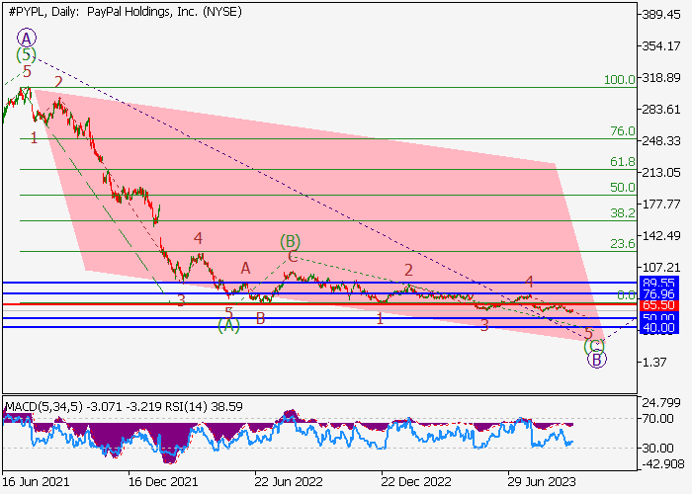The height and width of the screenshot is (494, 692).
Task: Click the purple circled A wave label
Action: [x=27, y=39]
